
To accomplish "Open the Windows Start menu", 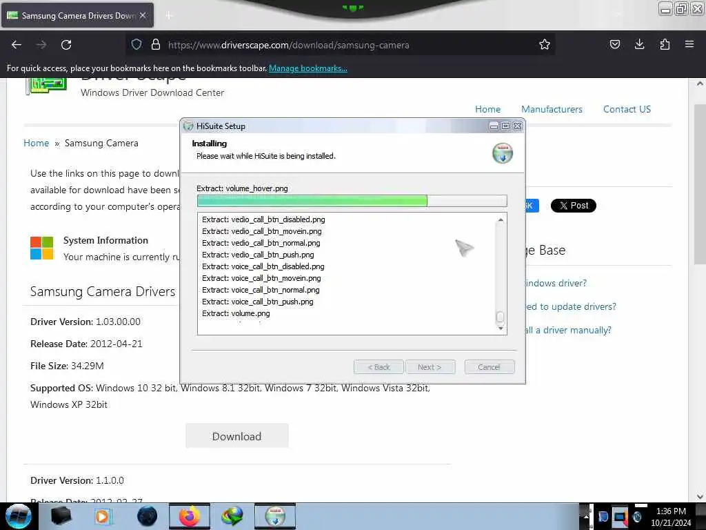I will 18,516.
